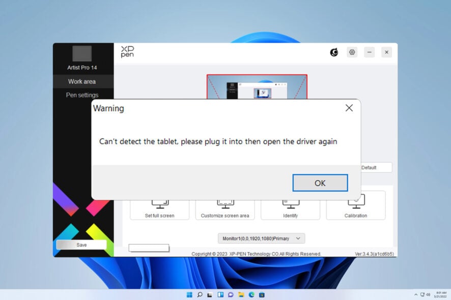Open the Windows Start menu
Viewport: 451px width, 300px height.
point(189,295)
